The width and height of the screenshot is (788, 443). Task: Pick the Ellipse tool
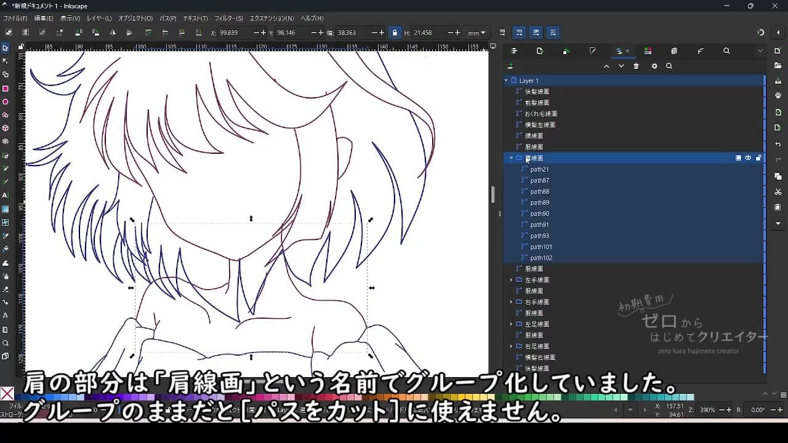coord(6,102)
